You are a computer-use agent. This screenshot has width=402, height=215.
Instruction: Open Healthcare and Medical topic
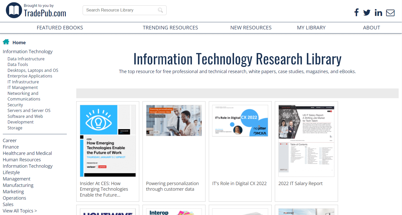[27, 153]
